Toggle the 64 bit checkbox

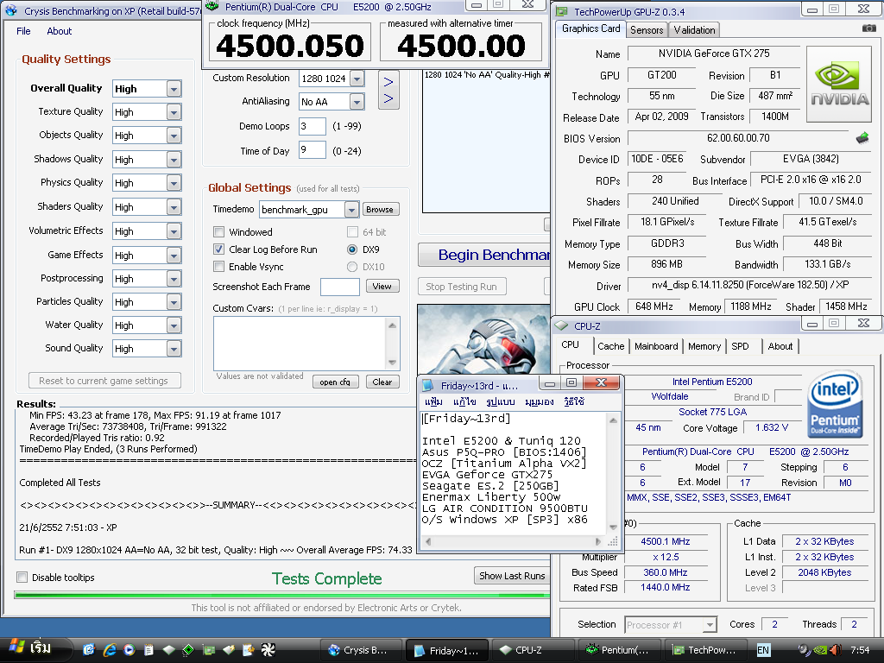[352, 231]
